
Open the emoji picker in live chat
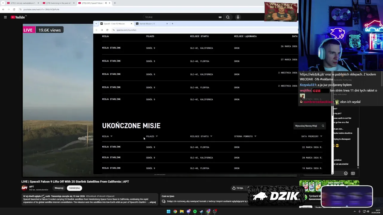(346, 173)
